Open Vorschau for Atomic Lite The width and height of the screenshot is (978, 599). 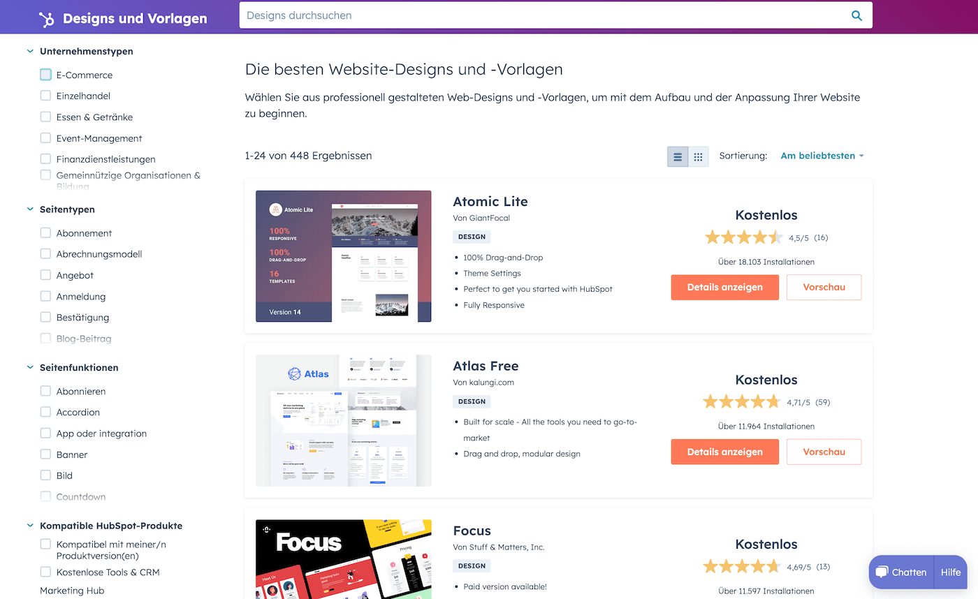tap(824, 287)
